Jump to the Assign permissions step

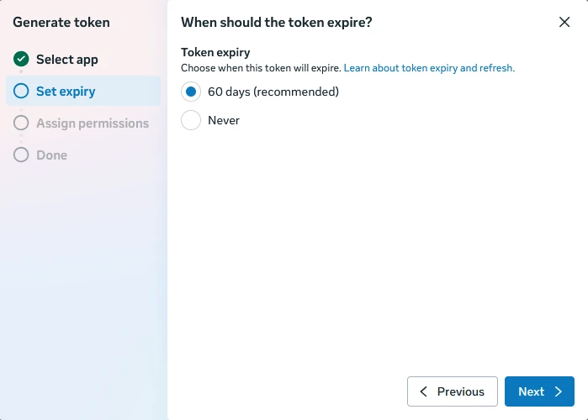(x=93, y=123)
